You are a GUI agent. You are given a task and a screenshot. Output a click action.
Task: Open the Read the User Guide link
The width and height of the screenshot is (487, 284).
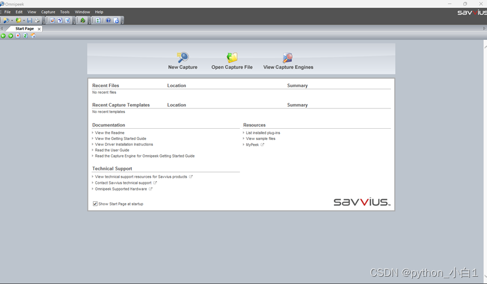tap(112, 150)
